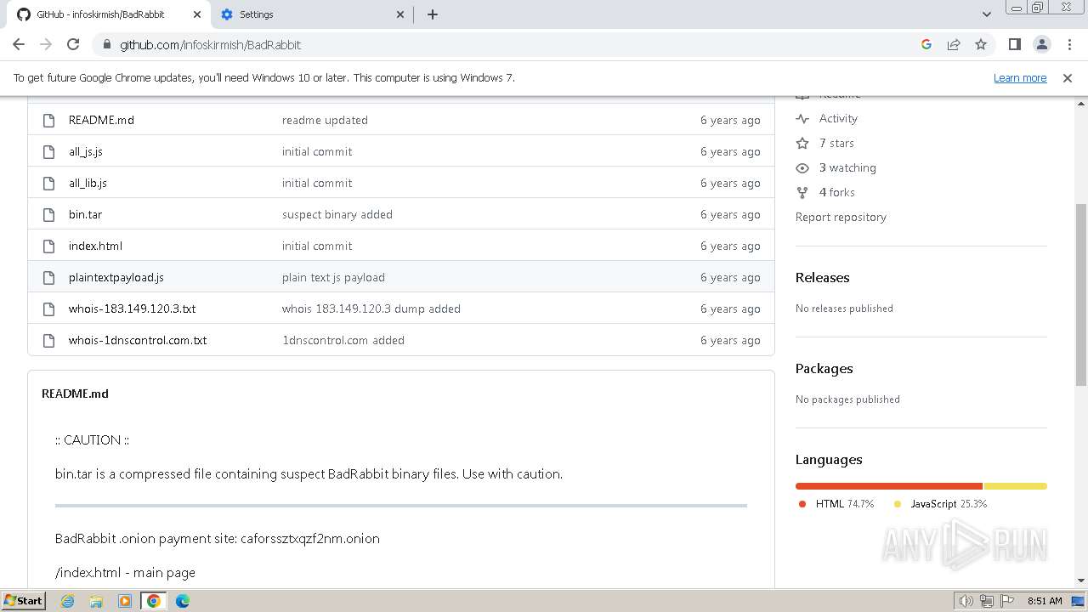Click the red HTML segment of language bar
Image resolution: width=1088 pixels, height=612 pixels.
click(x=889, y=486)
